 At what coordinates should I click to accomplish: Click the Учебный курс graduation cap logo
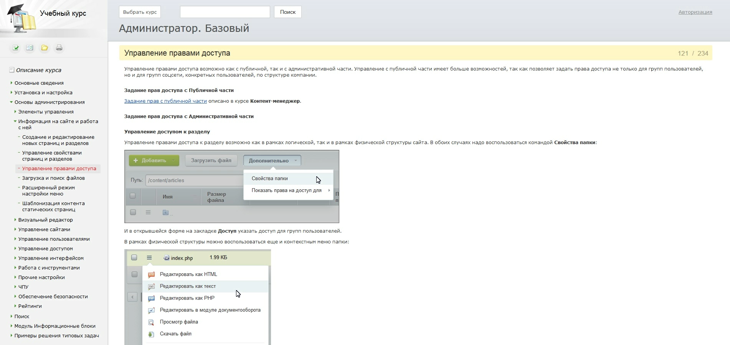21,18
